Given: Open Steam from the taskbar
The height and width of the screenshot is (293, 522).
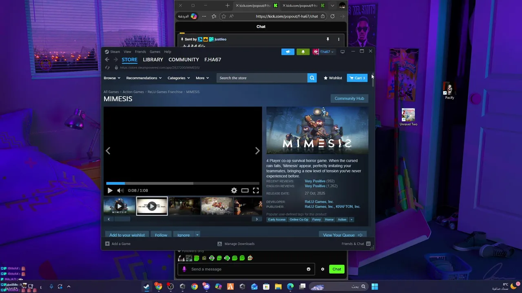Looking at the screenshot, I should point(146,286).
